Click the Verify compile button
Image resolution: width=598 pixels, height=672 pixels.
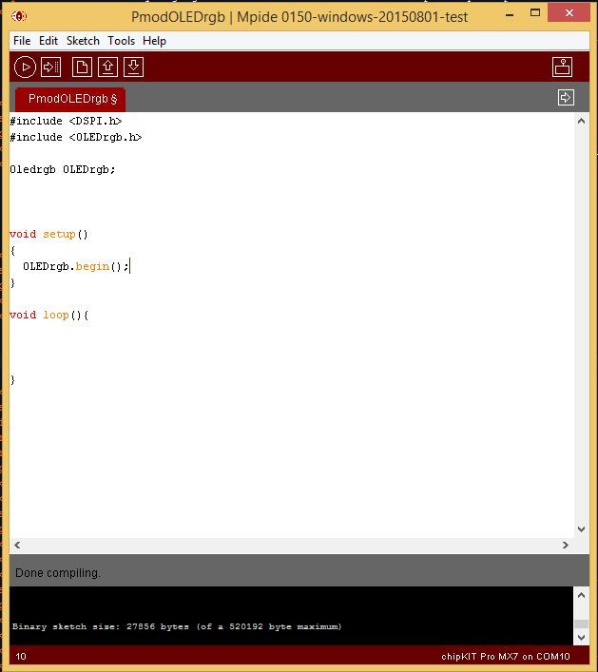[25, 67]
